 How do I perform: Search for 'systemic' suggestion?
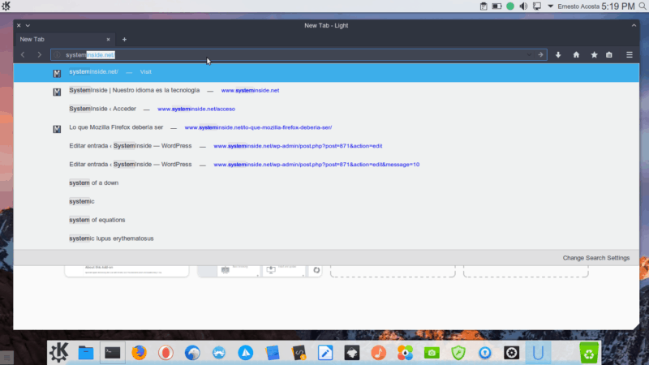[x=326, y=201]
